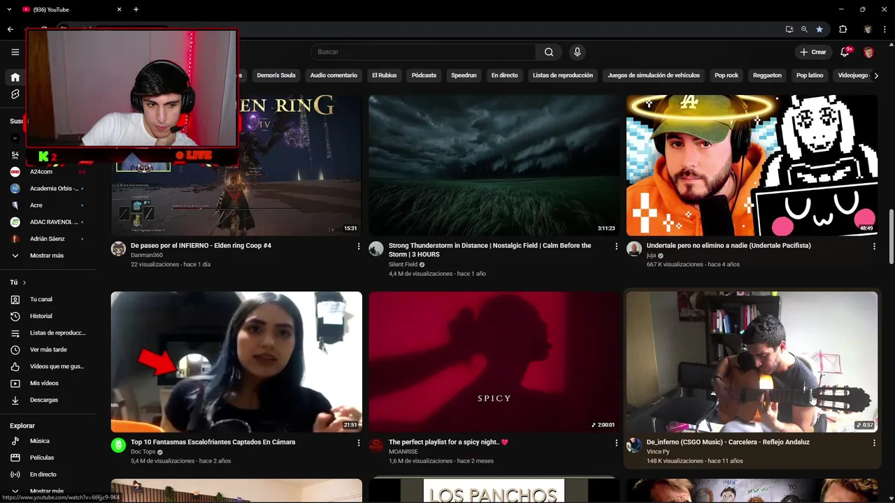Click the browser bookmark star icon
This screenshot has width=895, height=503.
pyautogui.click(x=819, y=29)
